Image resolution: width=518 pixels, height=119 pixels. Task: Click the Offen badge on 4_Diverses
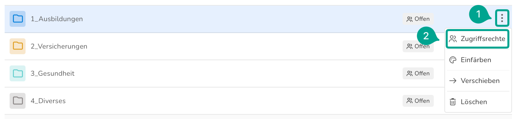click(x=418, y=101)
